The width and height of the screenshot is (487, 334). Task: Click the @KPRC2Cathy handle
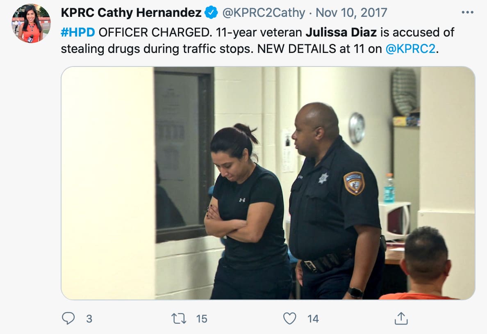coord(264,13)
